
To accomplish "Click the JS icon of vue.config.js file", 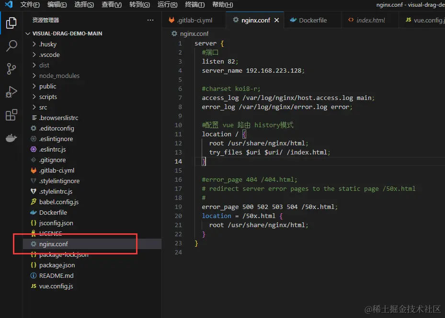I will tap(34, 286).
